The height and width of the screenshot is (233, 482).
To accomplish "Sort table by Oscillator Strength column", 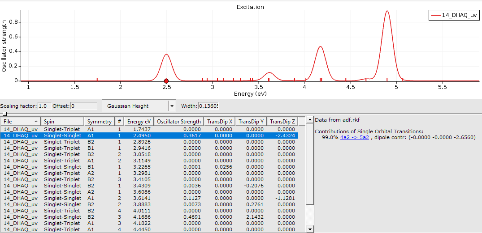I will [179, 122].
